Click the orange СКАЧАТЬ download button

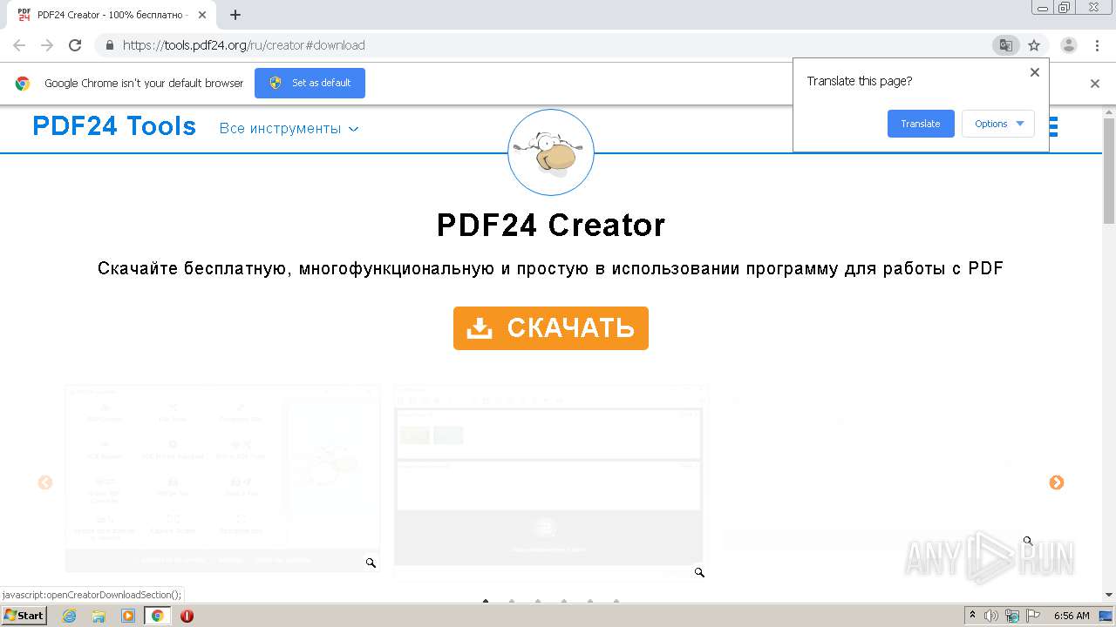pos(551,328)
